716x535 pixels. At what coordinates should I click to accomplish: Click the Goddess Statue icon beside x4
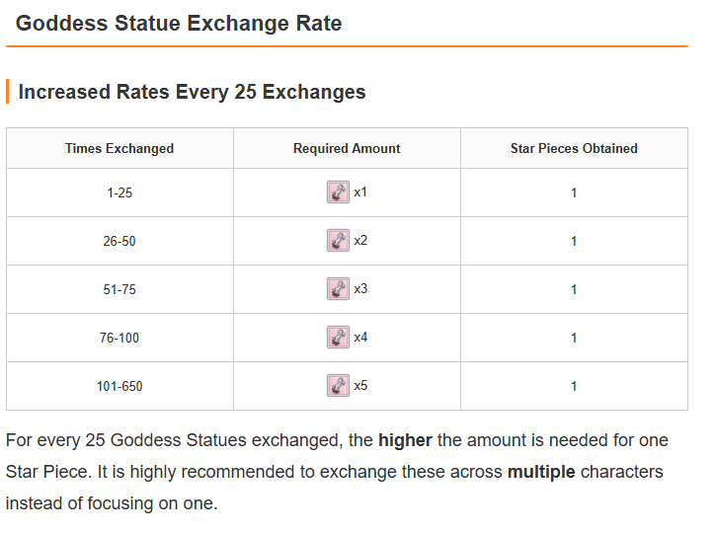[338, 338]
